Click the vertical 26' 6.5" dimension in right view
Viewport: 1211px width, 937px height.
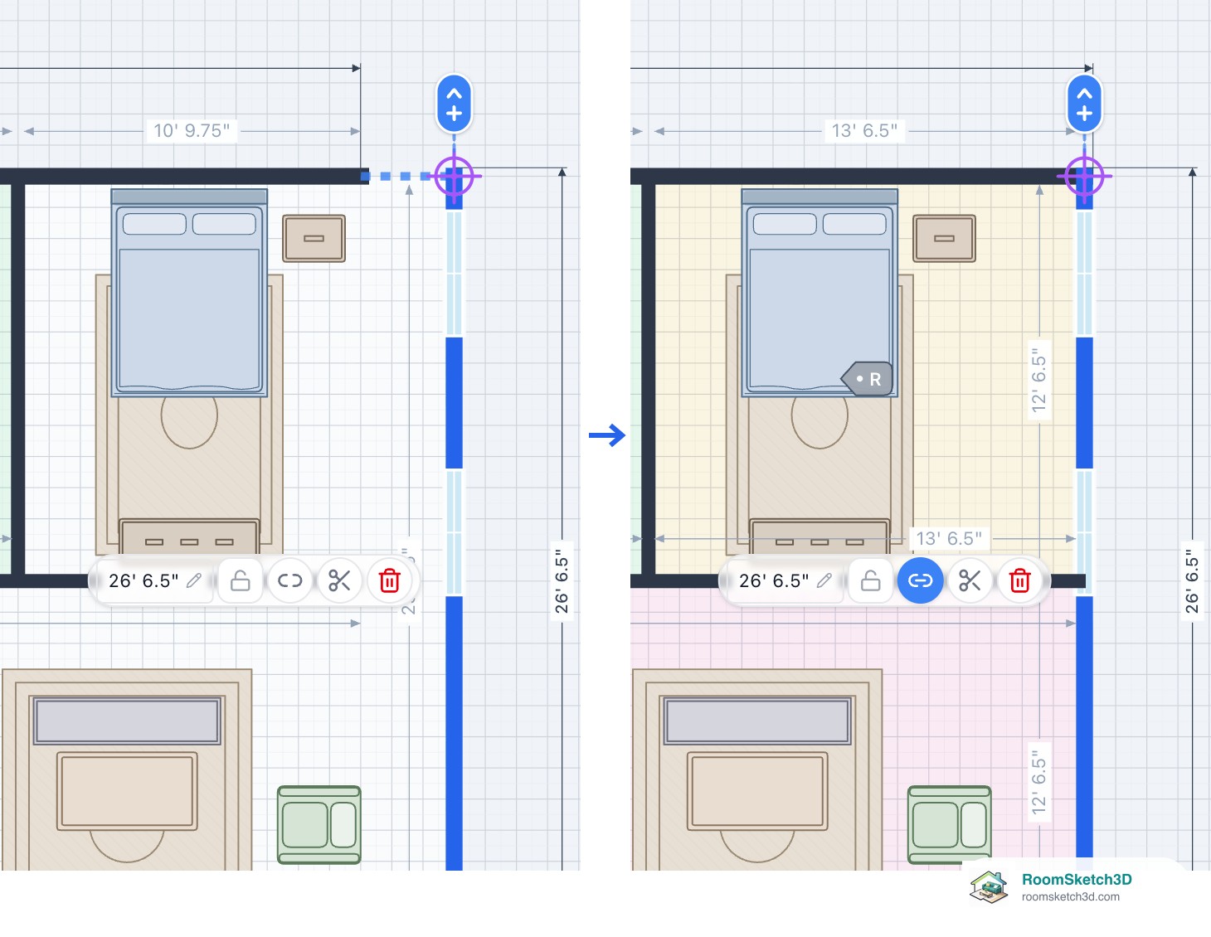coord(1193,580)
